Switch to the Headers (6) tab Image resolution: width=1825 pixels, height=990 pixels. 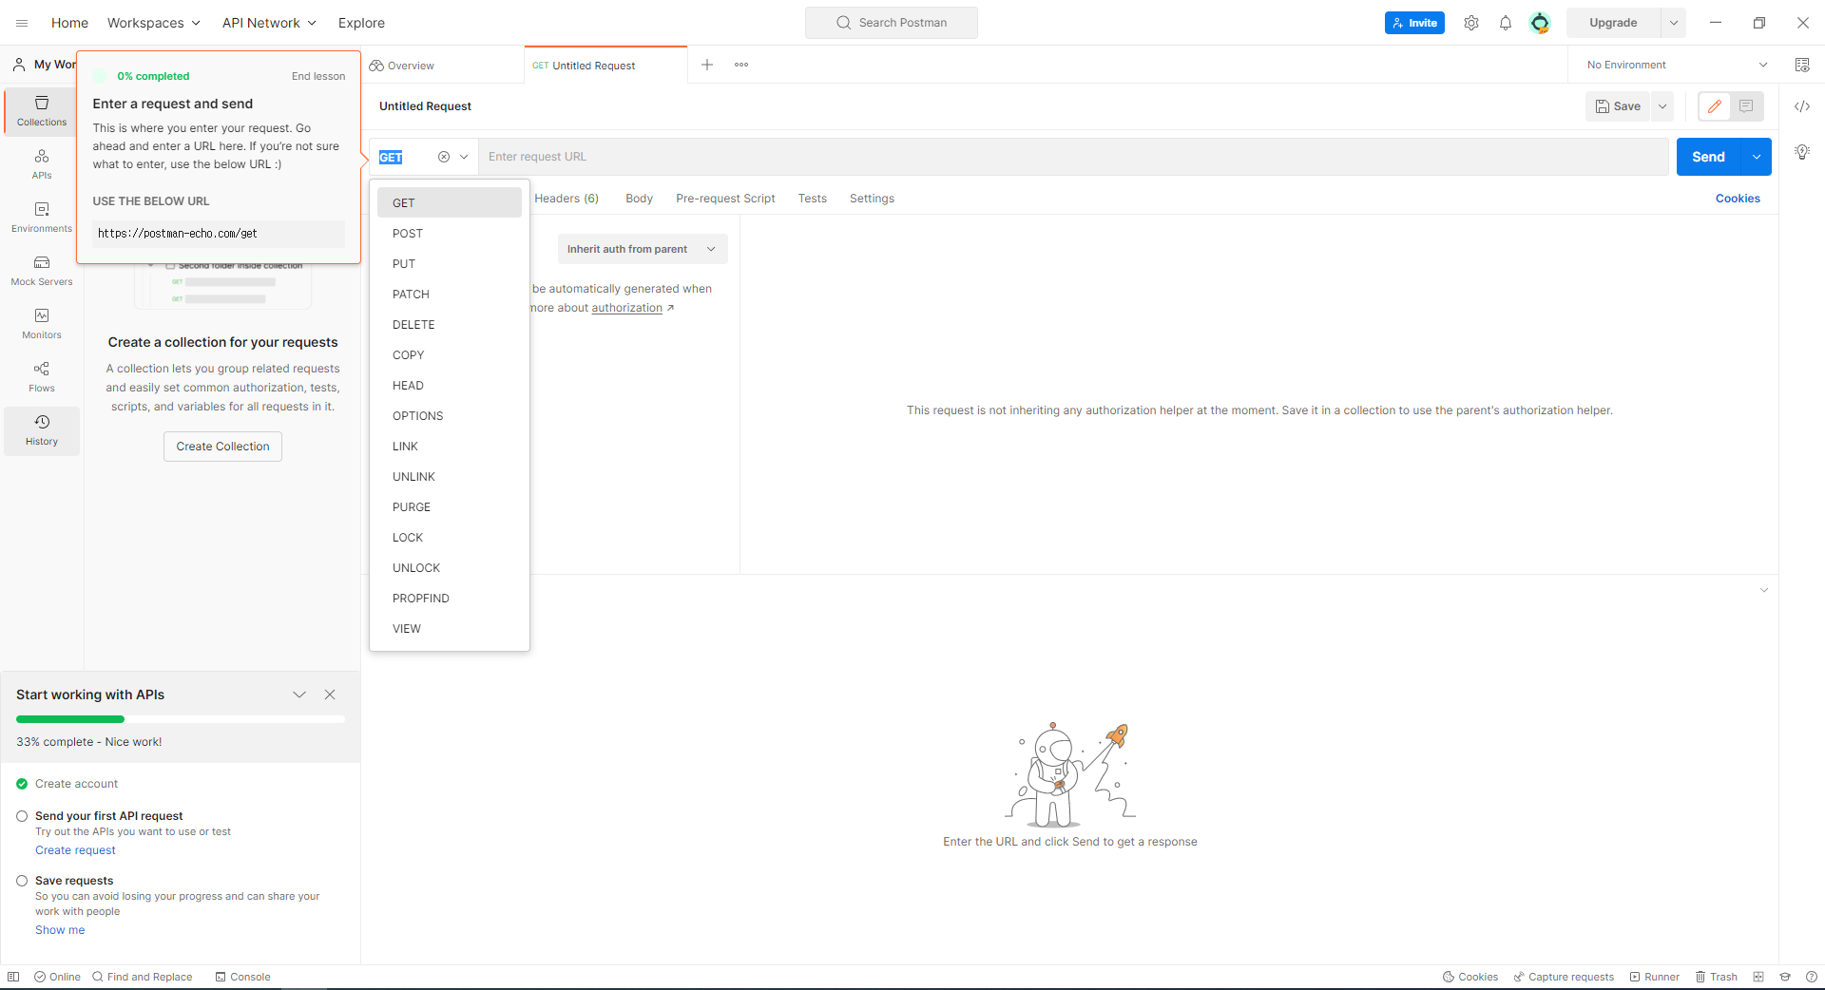[567, 199]
